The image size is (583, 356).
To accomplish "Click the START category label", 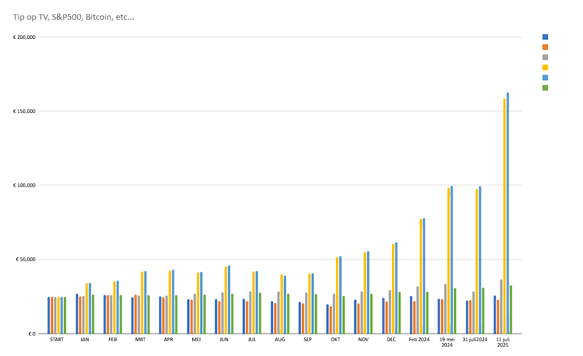I will 57,339.
